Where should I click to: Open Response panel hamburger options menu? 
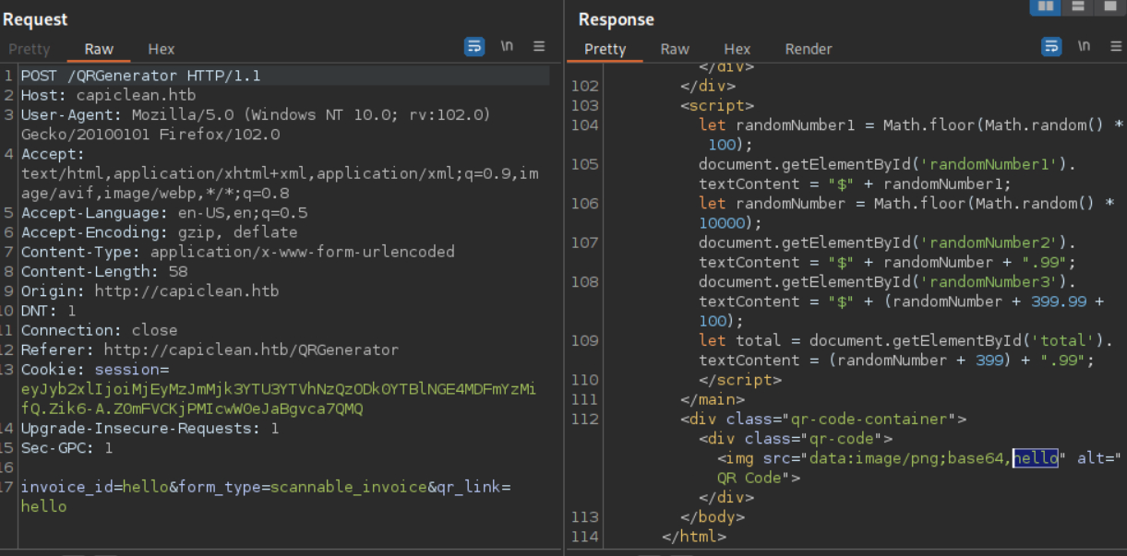click(x=1115, y=46)
